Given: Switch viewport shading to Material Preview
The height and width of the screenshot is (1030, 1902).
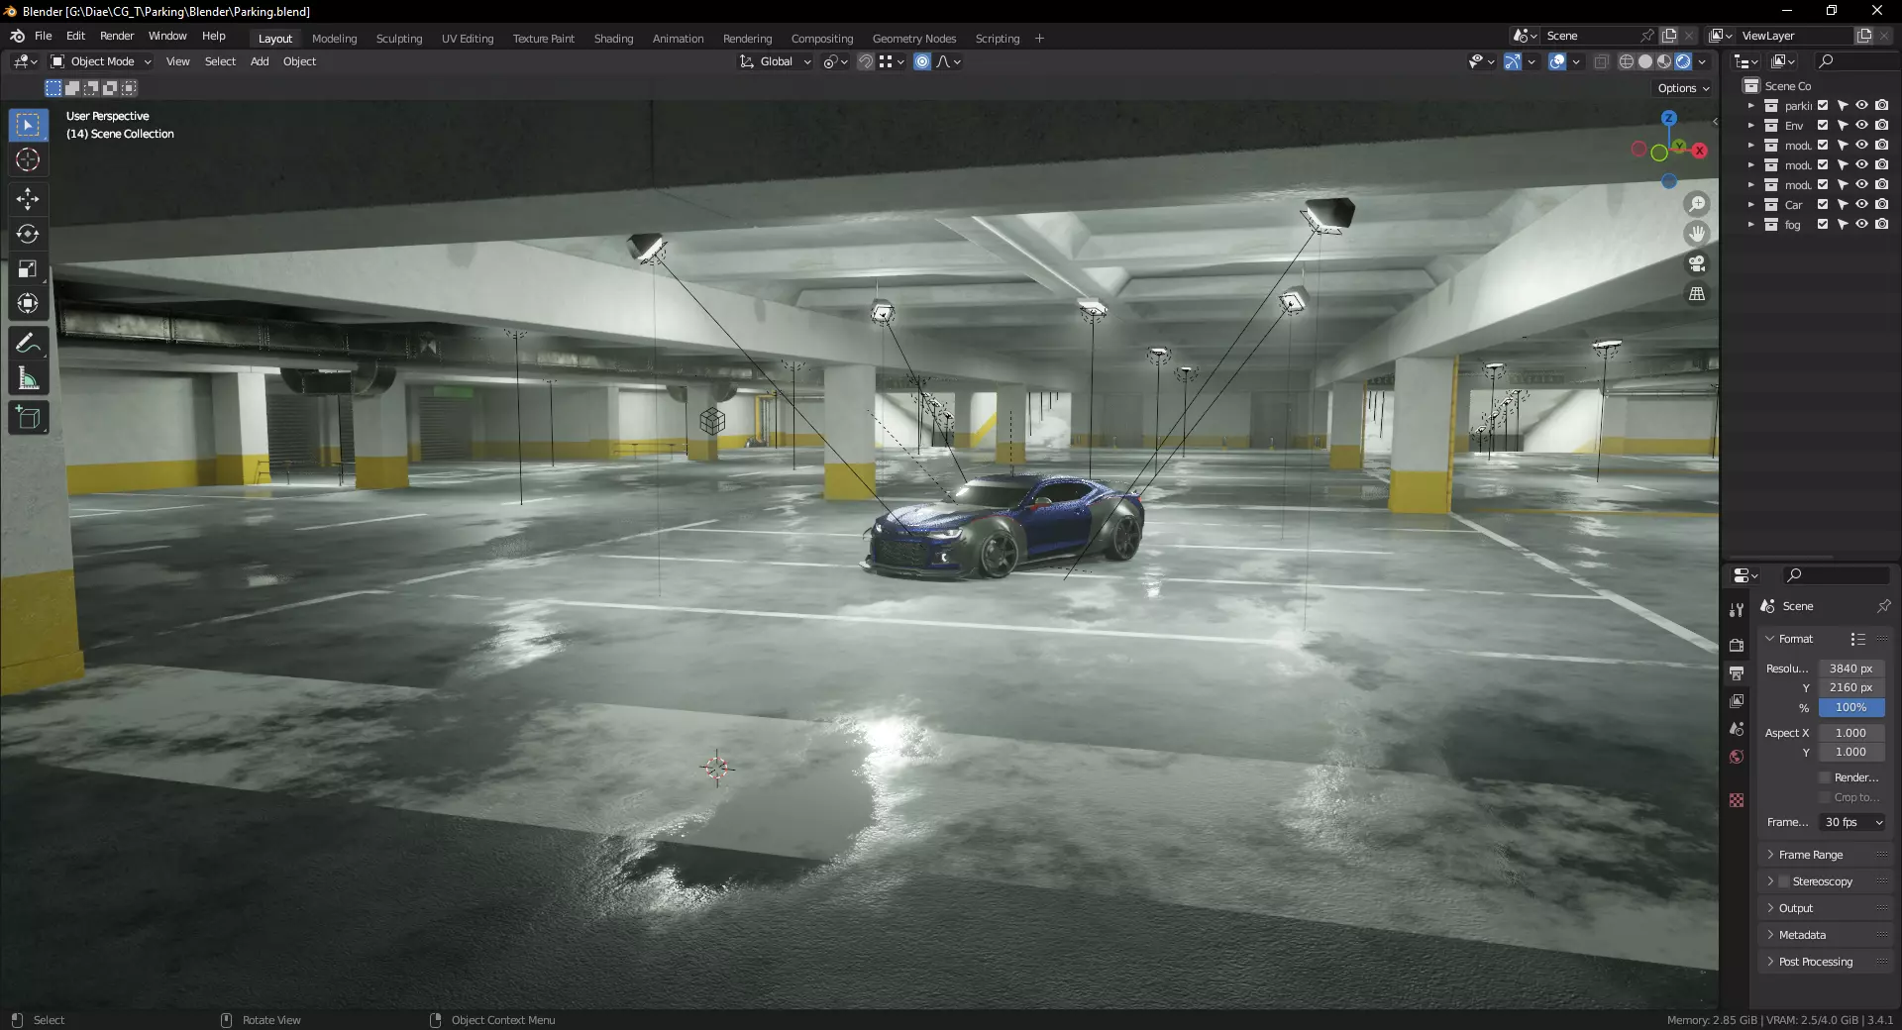Looking at the screenshot, I should pyautogui.click(x=1664, y=61).
